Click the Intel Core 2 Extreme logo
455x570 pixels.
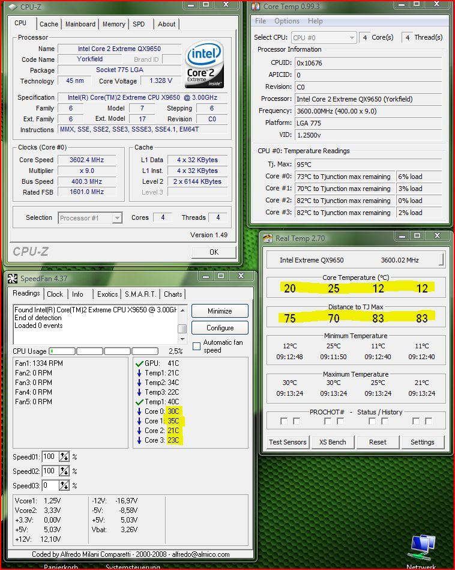pyautogui.click(x=204, y=64)
